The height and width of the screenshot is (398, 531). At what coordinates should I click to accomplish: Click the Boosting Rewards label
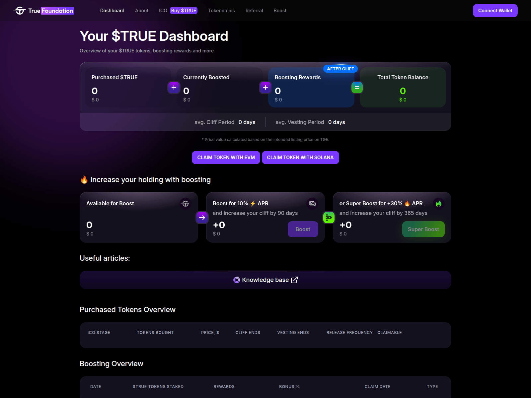click(x=298, y=77)
